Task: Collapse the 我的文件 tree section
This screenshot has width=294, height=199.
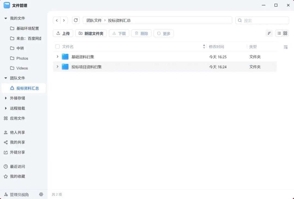Action: (x=6, y=18)
